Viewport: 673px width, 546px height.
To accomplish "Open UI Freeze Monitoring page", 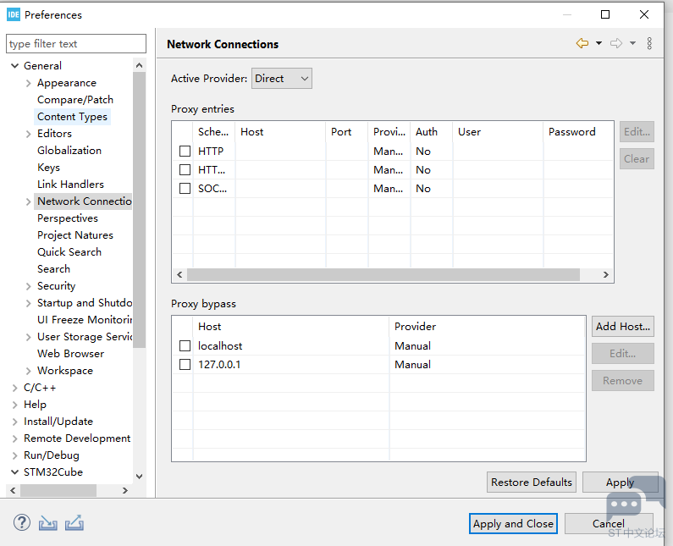I will tap(85, 320).
